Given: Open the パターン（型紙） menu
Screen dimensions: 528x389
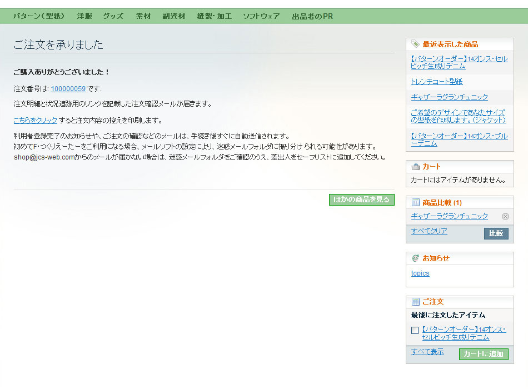Looking at the screenshot, I should 39,16.
